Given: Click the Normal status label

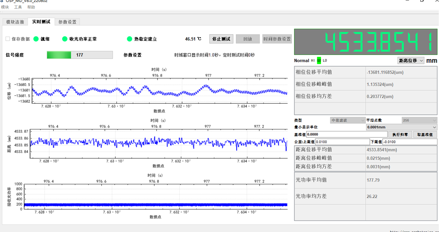Looking at the screenshot, I should pos(302,61).
